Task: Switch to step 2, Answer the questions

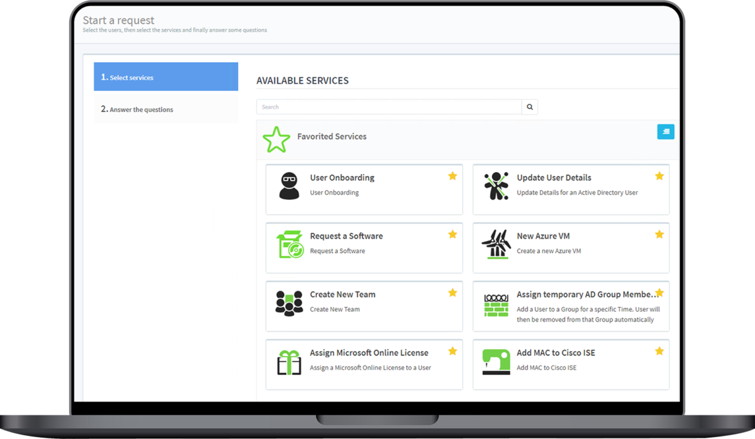Action: [x=140, y=109]
